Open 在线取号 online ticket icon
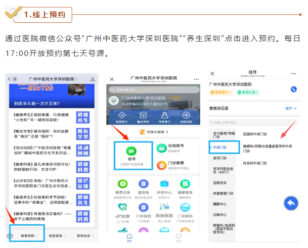Screen dimensions: 308x248 pos(161,148)
